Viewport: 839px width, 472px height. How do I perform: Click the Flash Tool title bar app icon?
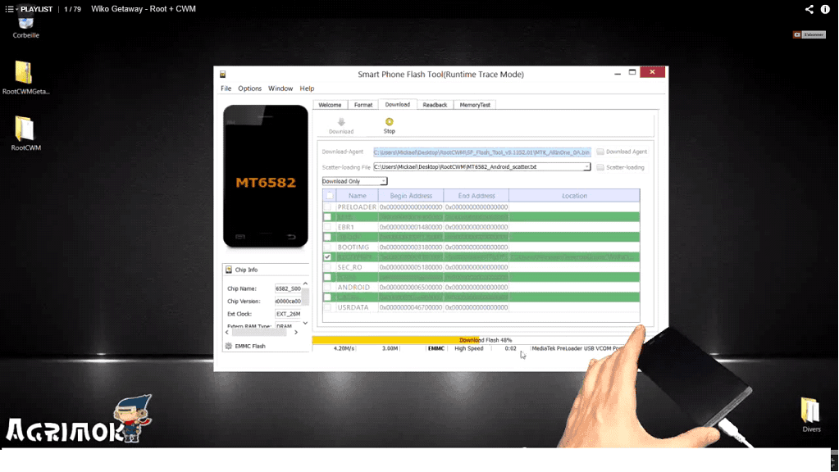pos(222,75)
